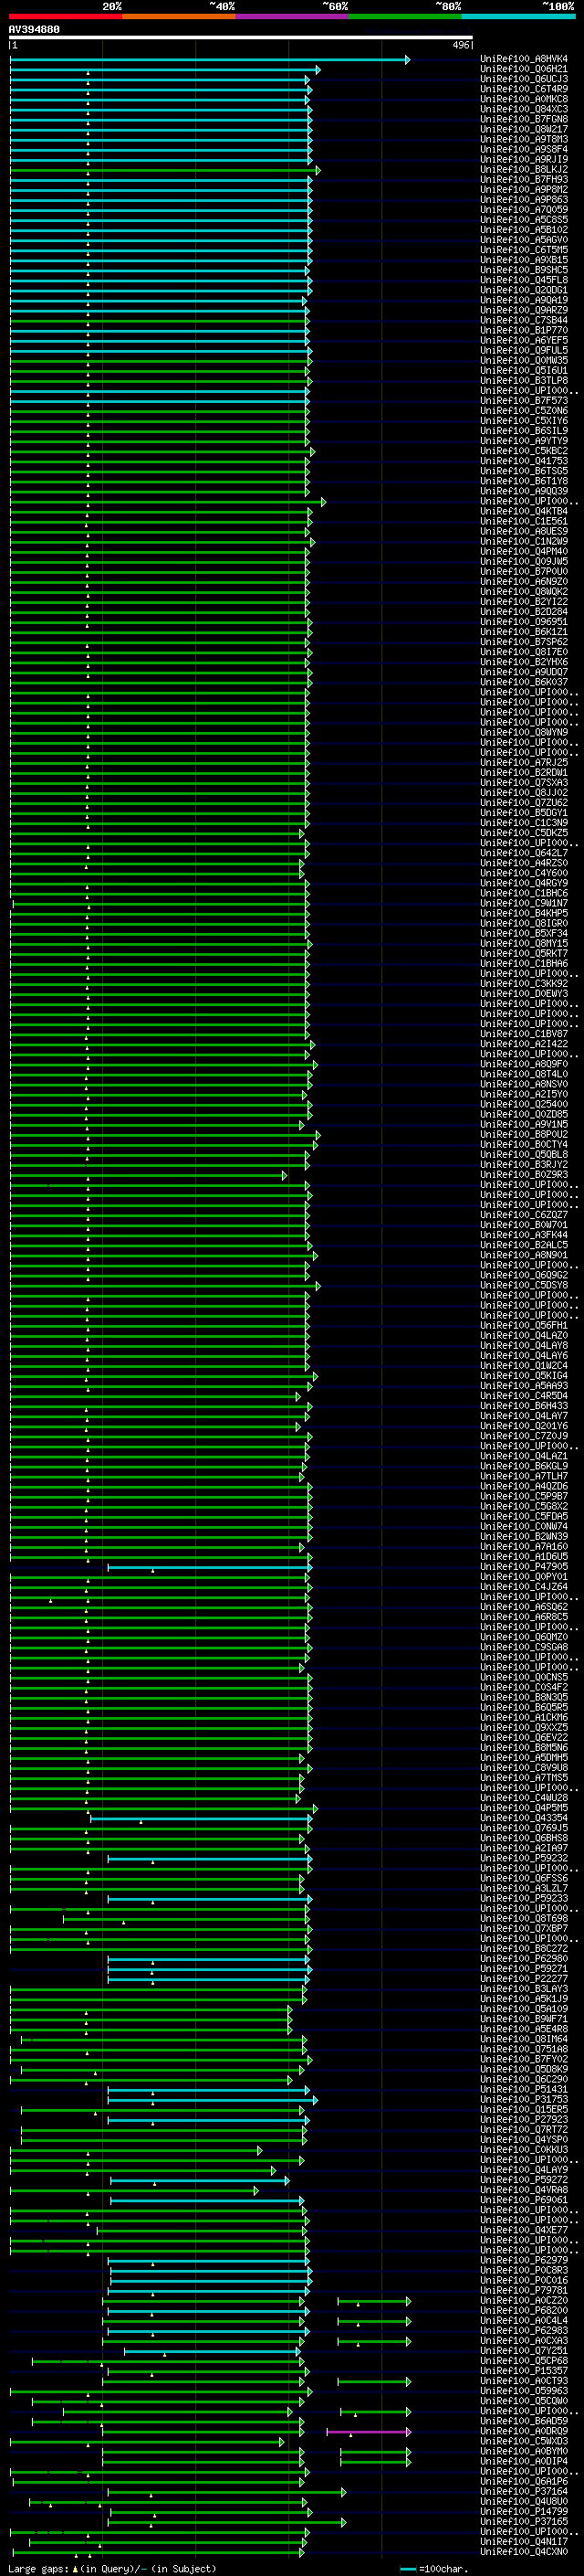584x2576 pixels.
Task: Click hit label UniRef100_B6H433
Action: click(x=523, y=1406)
